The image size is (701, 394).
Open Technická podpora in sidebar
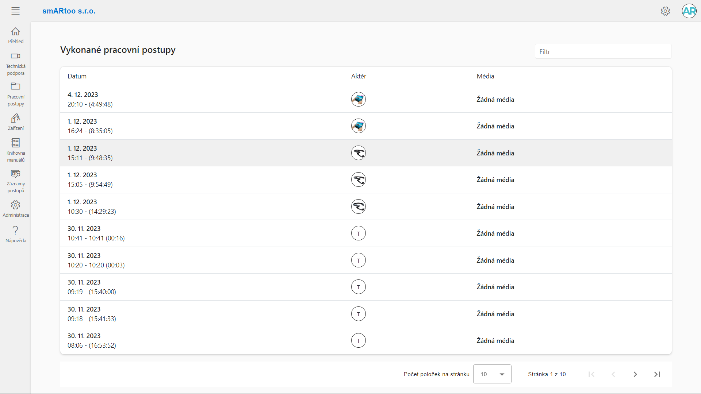click(16, 64)
